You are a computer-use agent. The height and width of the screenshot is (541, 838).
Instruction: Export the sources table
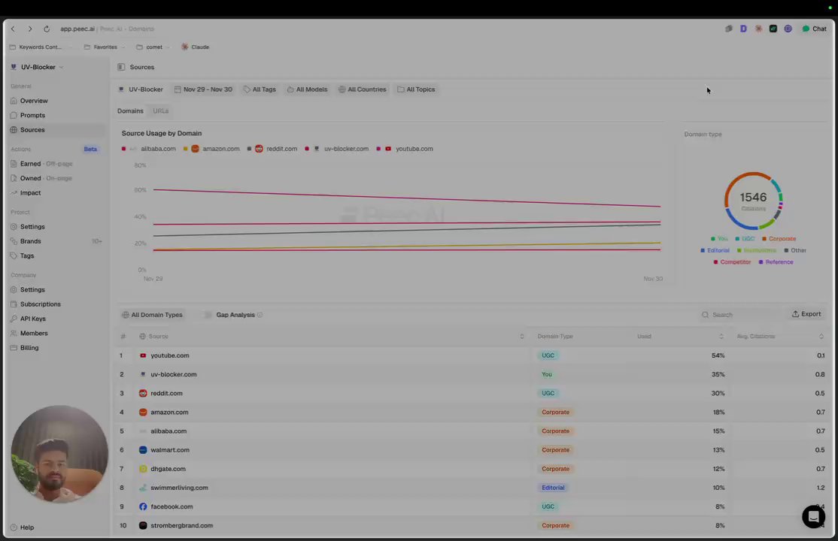[x=806, y=314]
